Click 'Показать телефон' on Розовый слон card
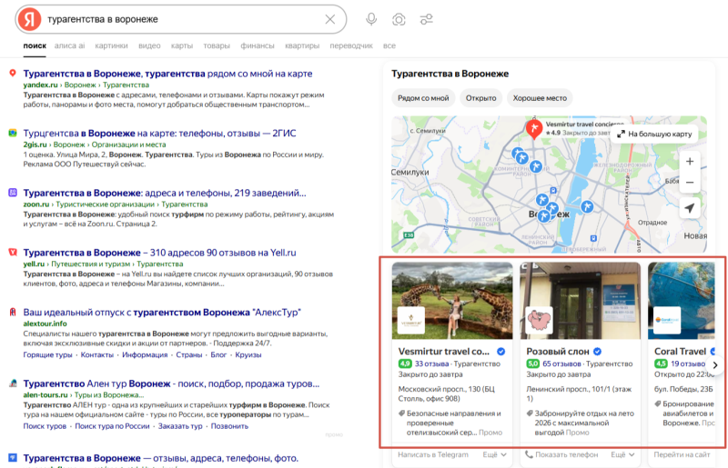The width and height of the screenshot is (728, 468). point(561,455)
